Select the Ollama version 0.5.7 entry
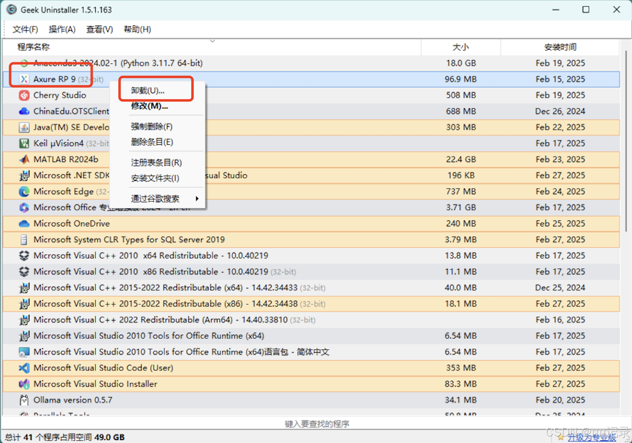Screen dimensions: 632x443 coord(73,400)
